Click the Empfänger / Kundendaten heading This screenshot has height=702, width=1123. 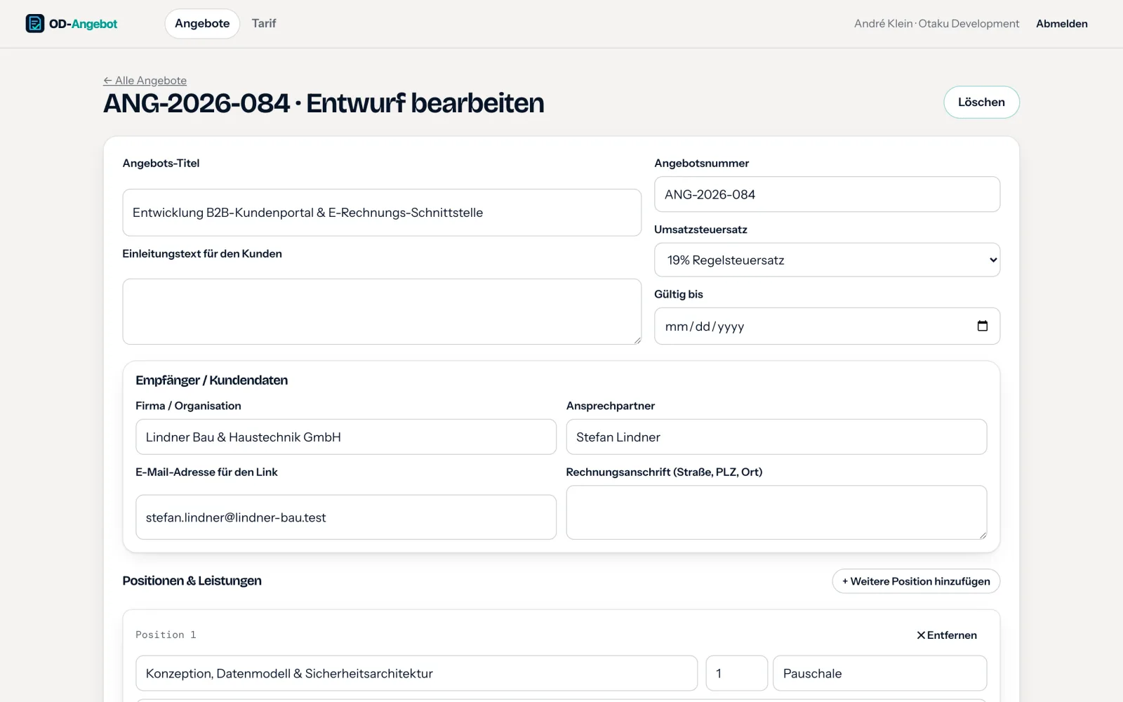click(x=211, y=380)
